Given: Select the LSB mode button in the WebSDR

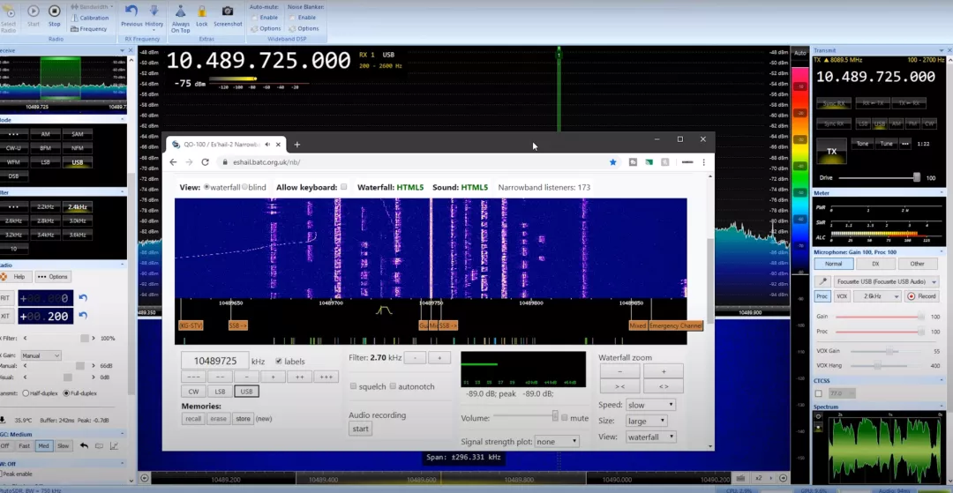Looking at the screenshot, I should tap(220, 392).
